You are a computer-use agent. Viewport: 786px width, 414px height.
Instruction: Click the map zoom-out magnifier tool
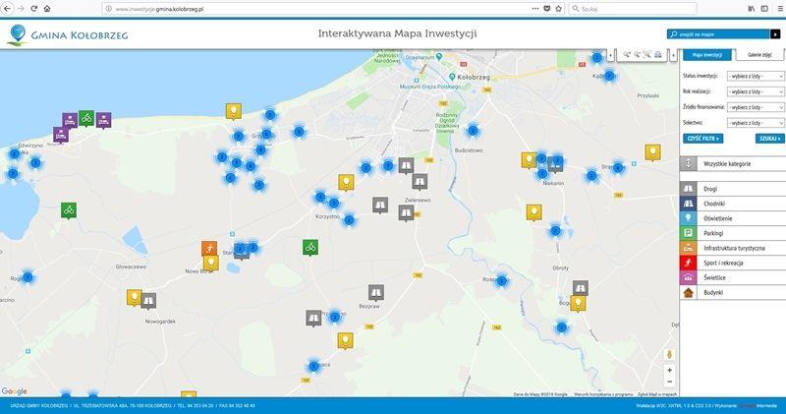point(637,55)
